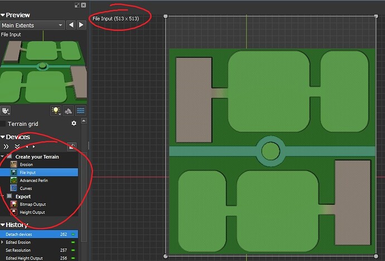This screenshot has width=385, height=261.
Task: Open the preview camera options icon
Action: coord(6,111)
